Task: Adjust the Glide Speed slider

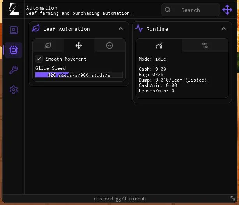Action: (79, 75)
